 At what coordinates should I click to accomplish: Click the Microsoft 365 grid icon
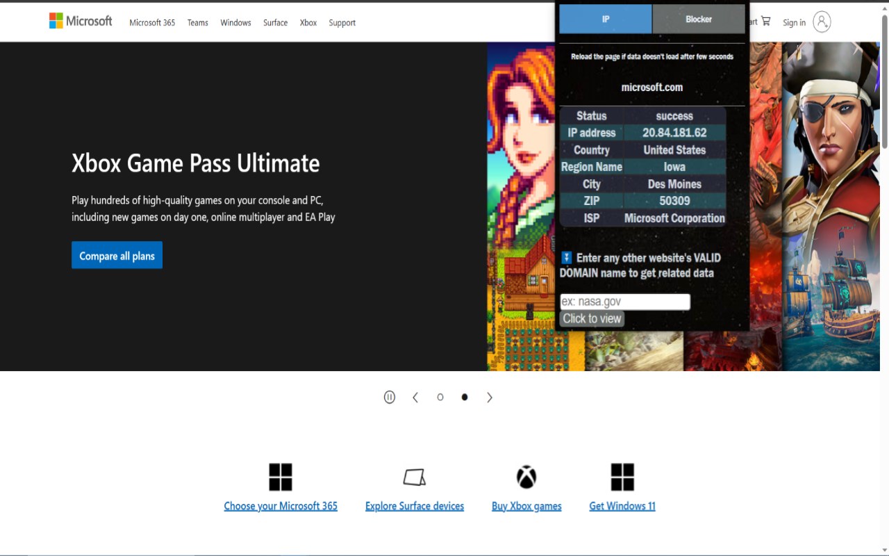click(x=281, y=477)
